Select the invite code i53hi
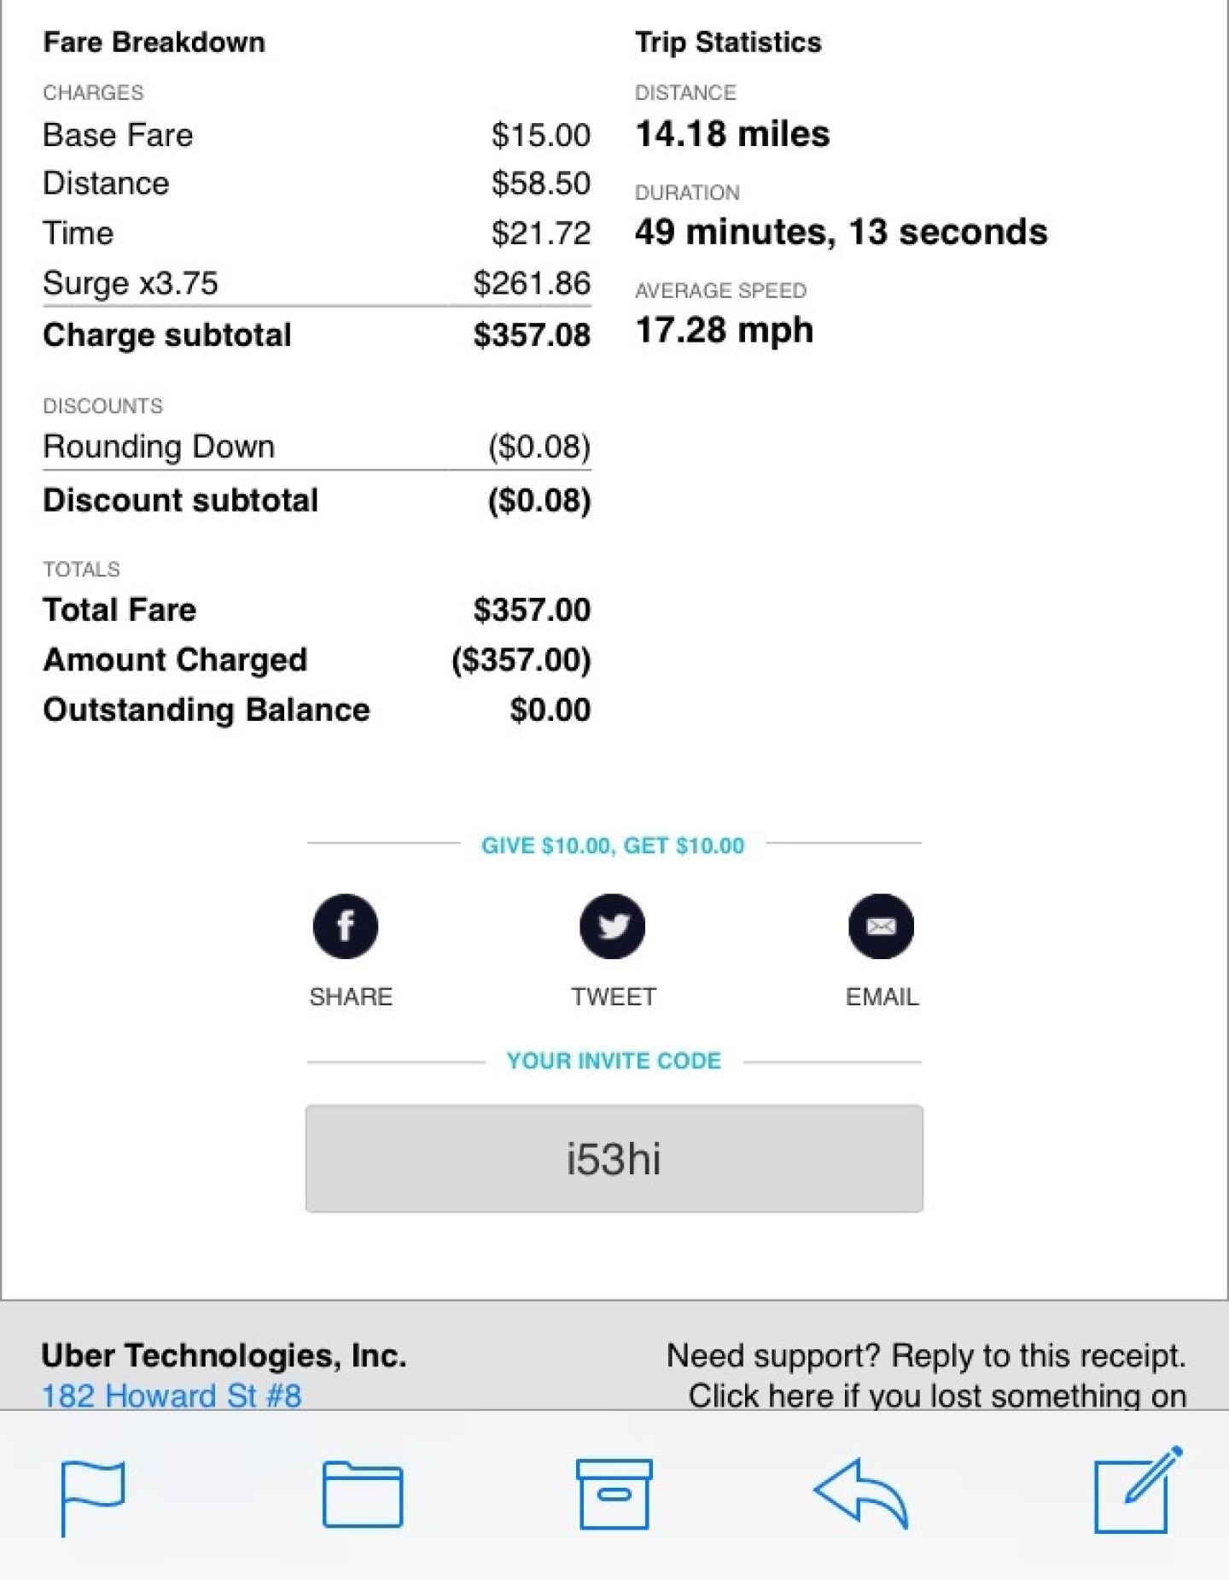 (x=614, y=1159)
